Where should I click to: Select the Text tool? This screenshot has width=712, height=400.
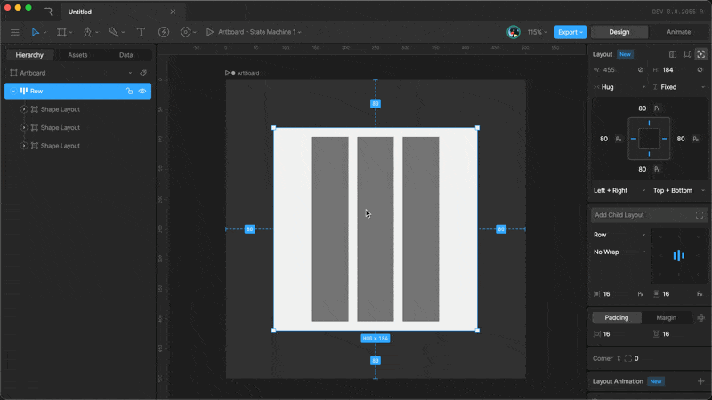[x=141, y=32]
